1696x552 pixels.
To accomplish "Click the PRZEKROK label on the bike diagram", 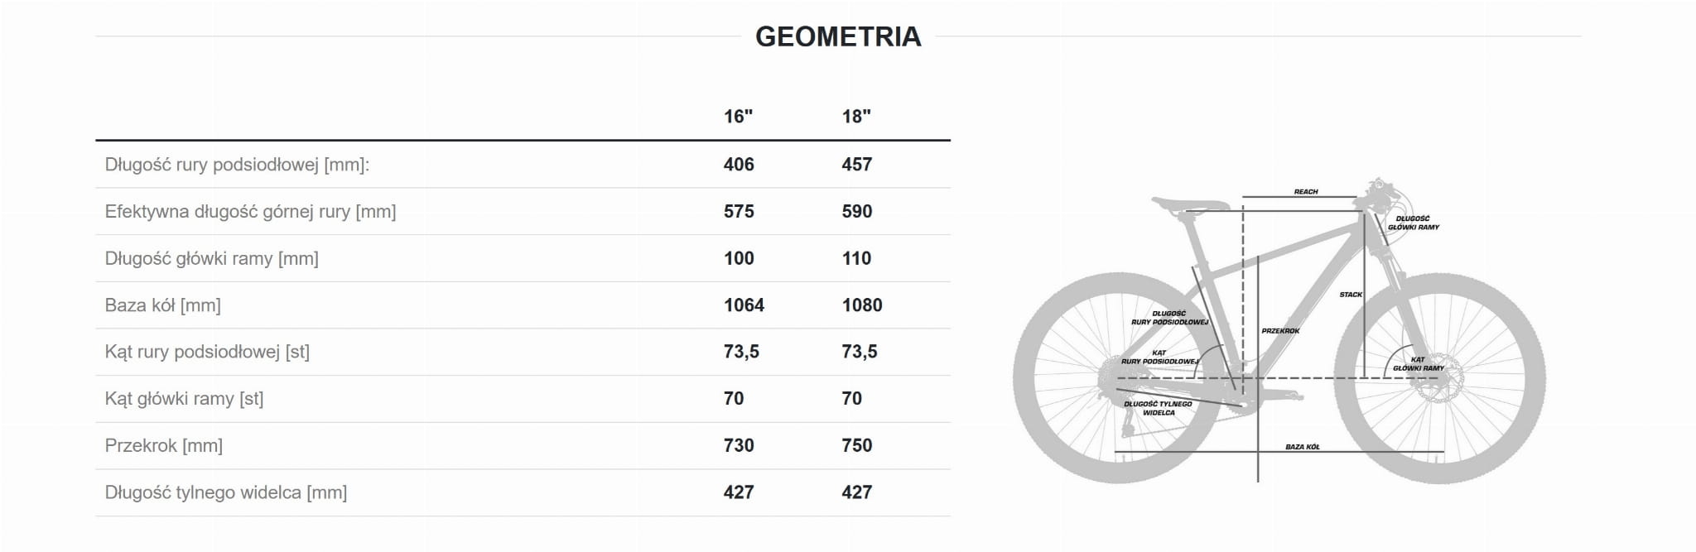I will click(x=1280, y=331).
